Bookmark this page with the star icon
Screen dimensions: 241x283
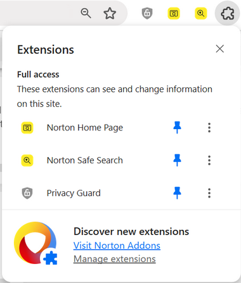(x=110, y=13)
